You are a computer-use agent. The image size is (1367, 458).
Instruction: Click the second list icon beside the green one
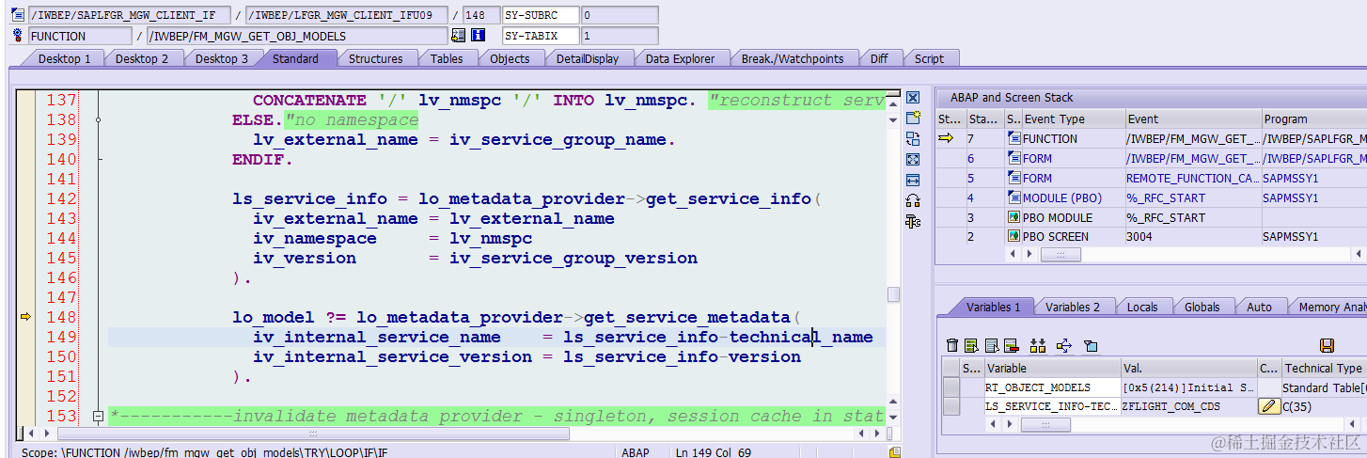pyautogui.click(x=991, y=346)
